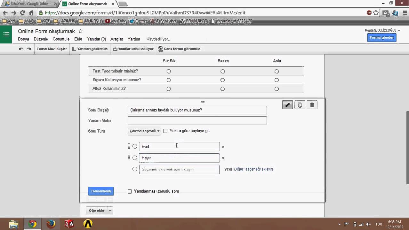Click the redo arrow icon

click(29, 49)
